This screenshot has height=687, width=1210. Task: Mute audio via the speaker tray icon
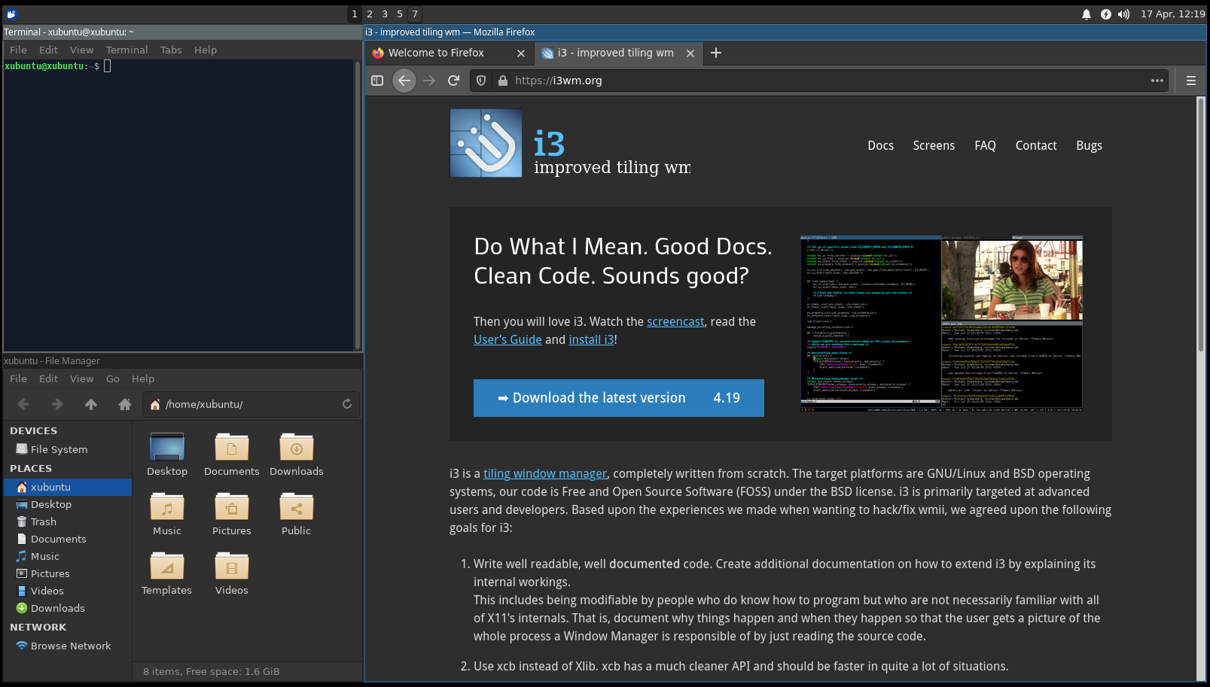click(x=1123, y=14)
